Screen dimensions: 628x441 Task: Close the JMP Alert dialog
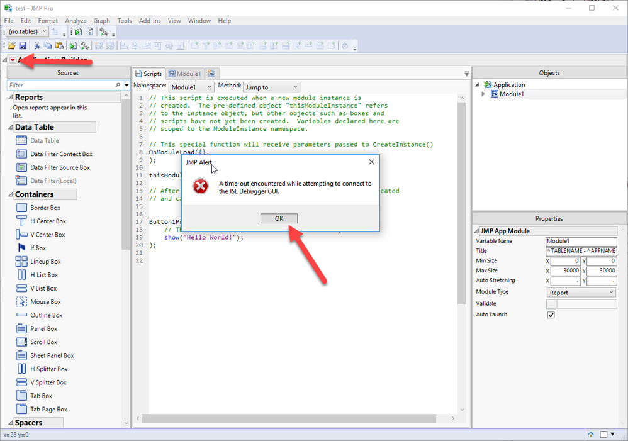pyautogui.click(x=371, y=162)
